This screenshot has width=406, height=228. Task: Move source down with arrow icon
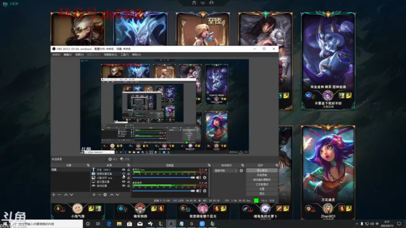[x=117, y=195]
